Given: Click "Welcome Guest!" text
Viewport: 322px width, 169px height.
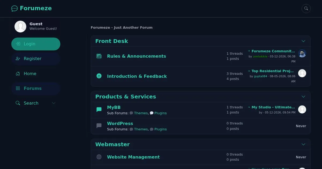Looking at the screenshot, I should coord(43,29).
